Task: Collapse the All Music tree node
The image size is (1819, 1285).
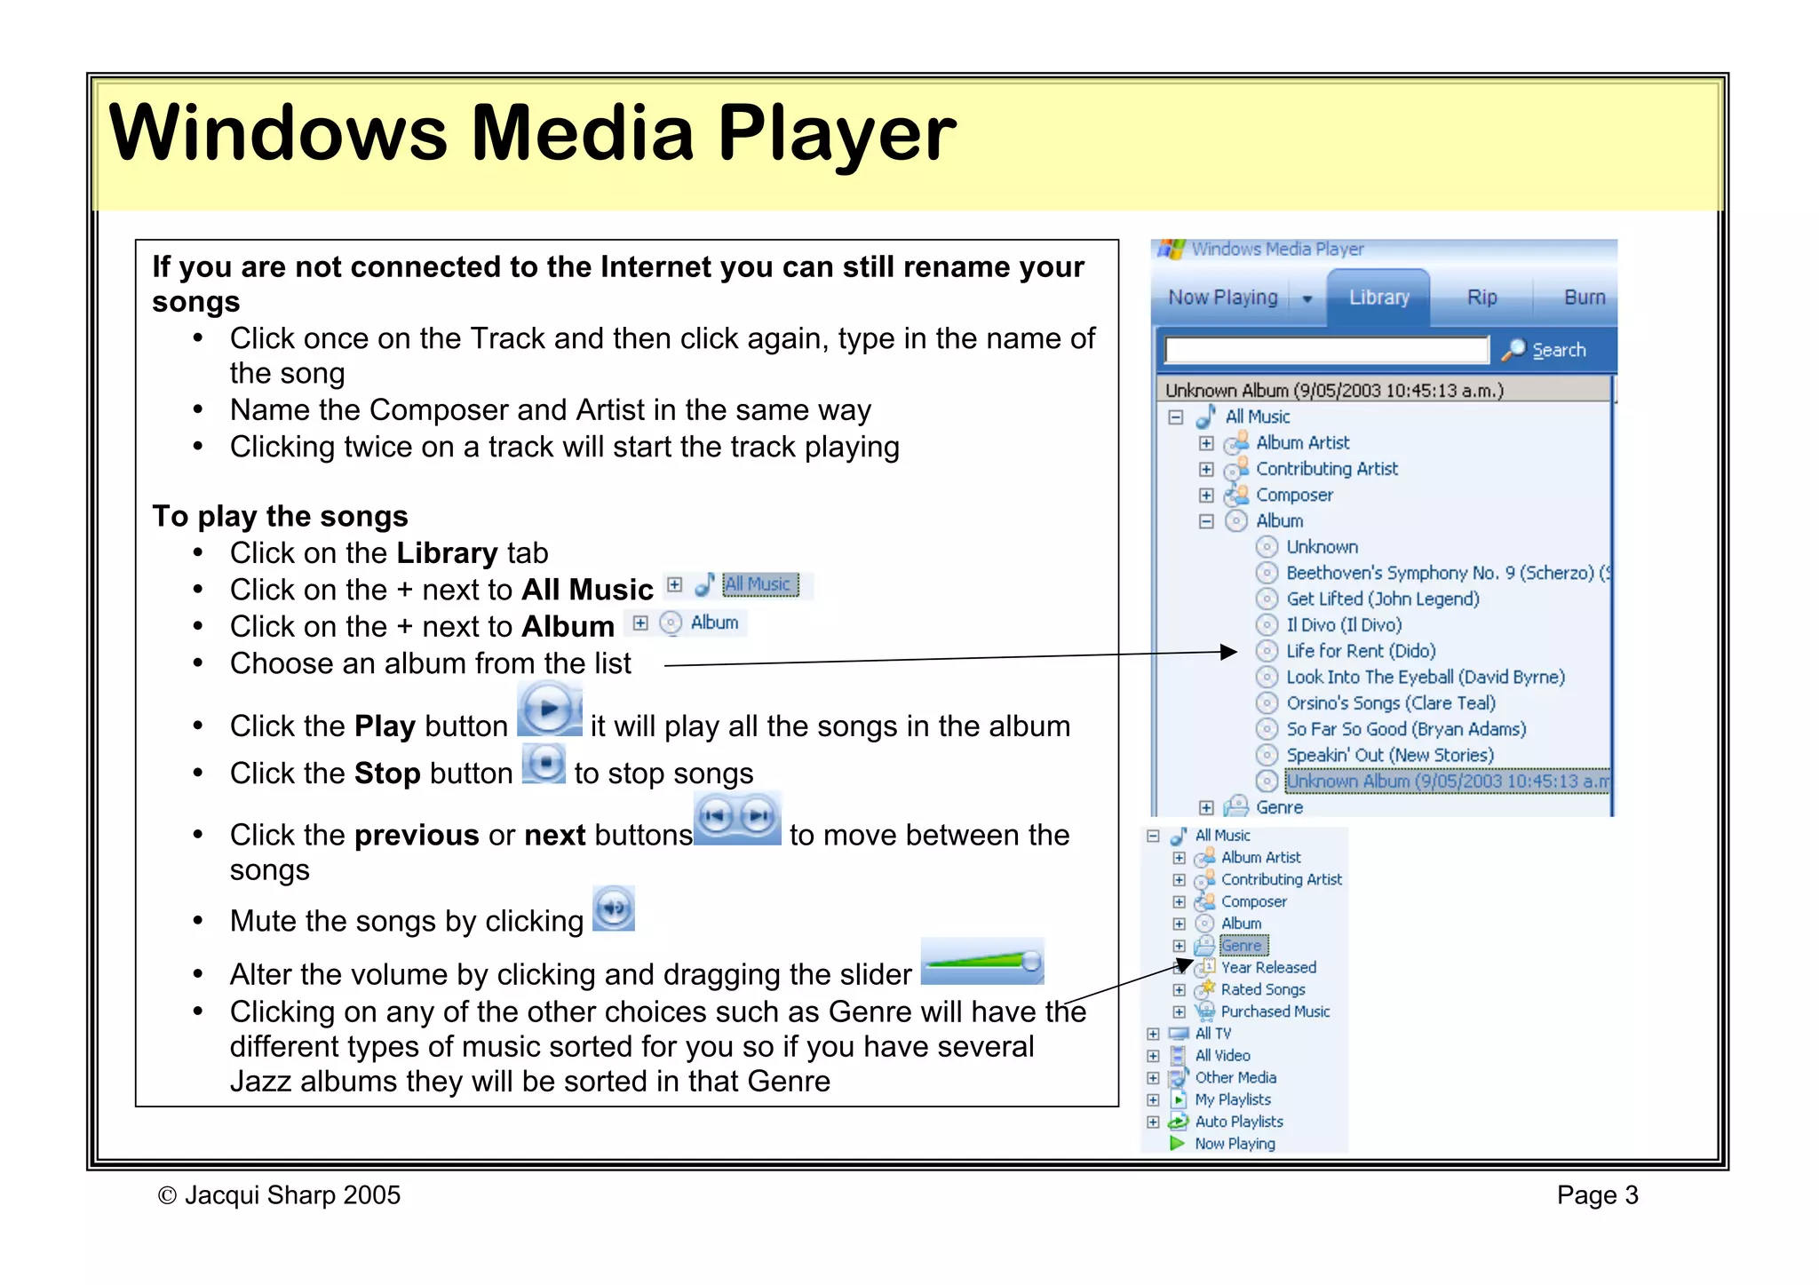Action: point(1176,416)
